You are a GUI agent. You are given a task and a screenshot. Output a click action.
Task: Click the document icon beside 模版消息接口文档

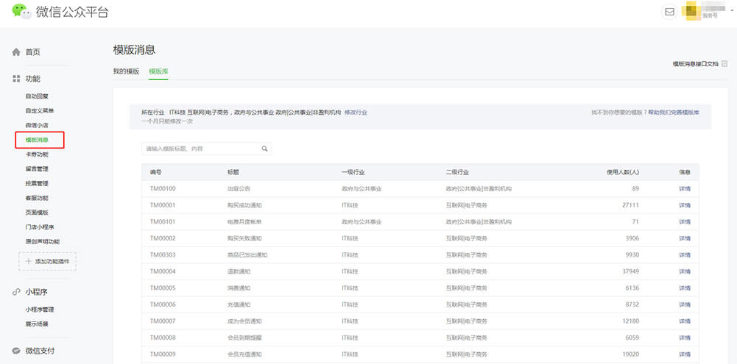pos(724,65)
